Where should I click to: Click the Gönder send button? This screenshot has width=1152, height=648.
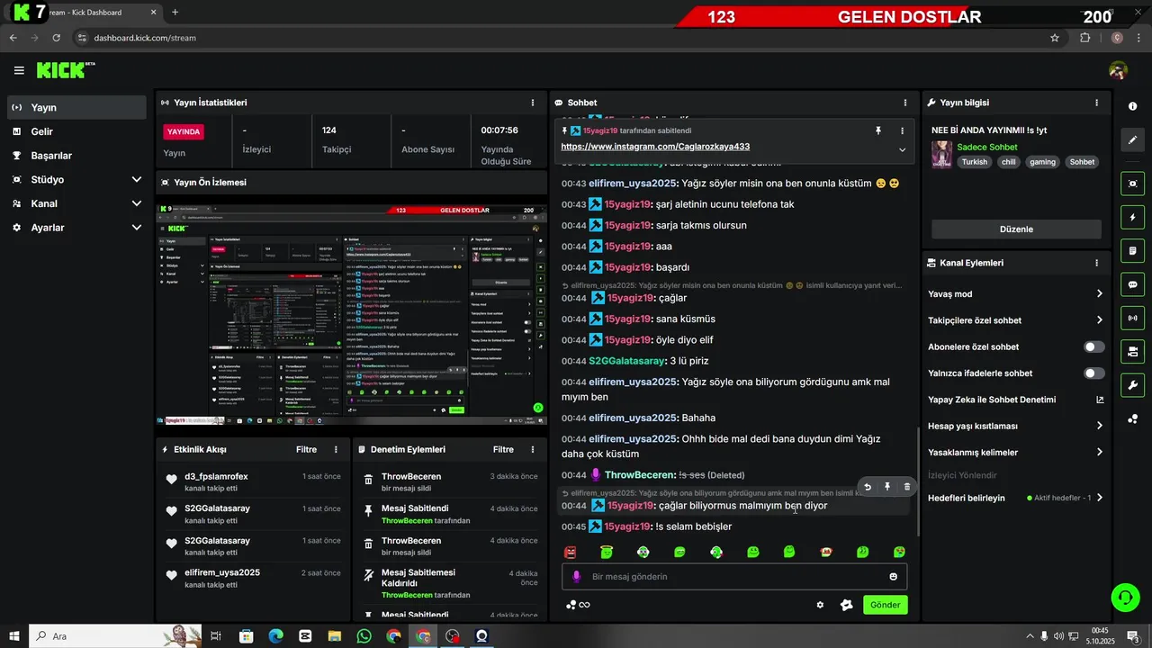885,605
